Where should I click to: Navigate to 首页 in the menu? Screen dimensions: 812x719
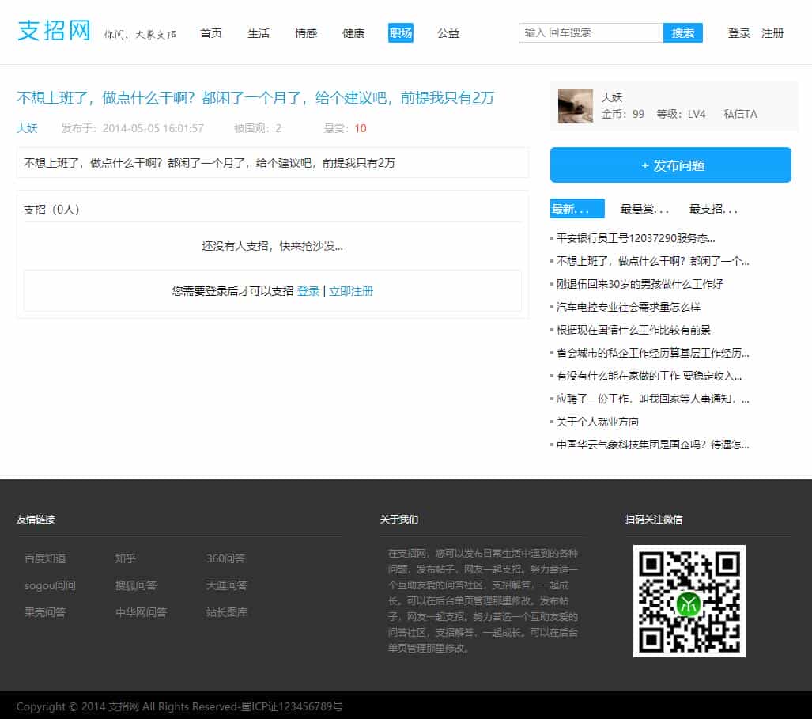(210, 33)
